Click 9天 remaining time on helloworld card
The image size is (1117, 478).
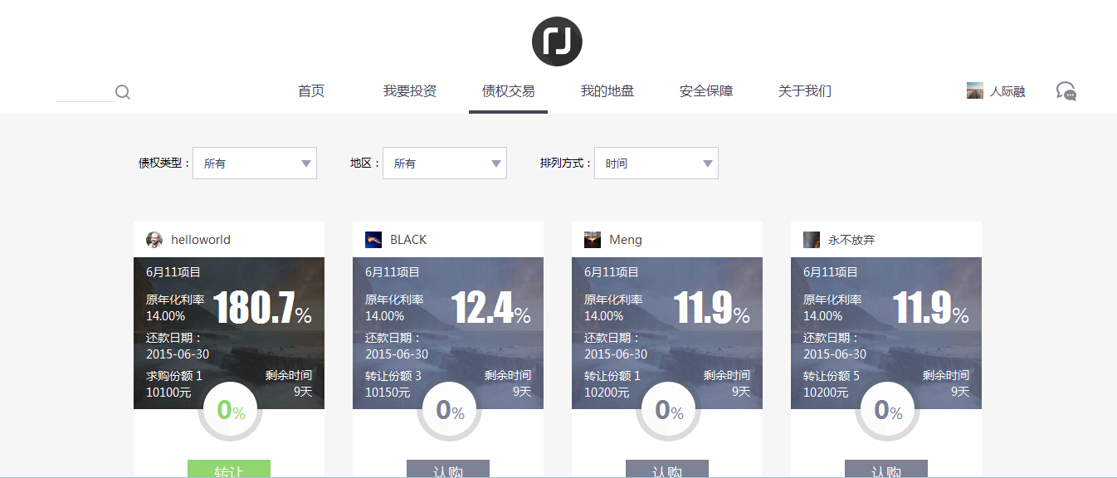point(303,392)
